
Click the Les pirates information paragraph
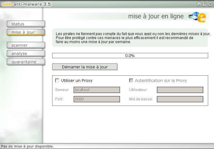133,38
